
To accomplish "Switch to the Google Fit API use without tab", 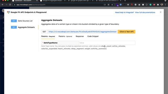I will [x=108, y=1].
